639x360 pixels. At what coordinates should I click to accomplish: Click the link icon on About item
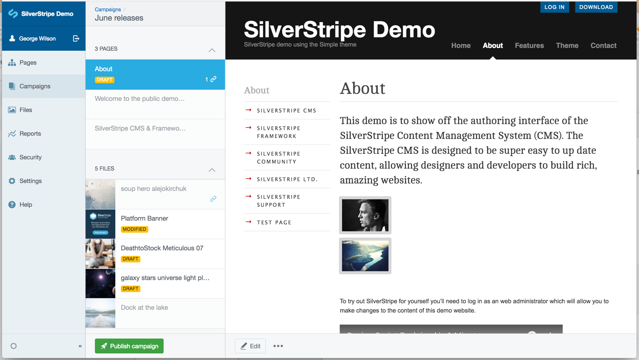coord(213,79)
